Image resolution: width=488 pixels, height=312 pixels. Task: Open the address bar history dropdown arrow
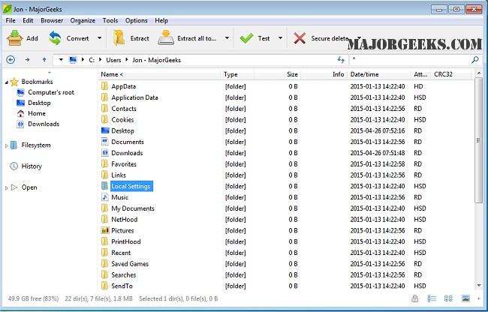[x=61, y=59]
